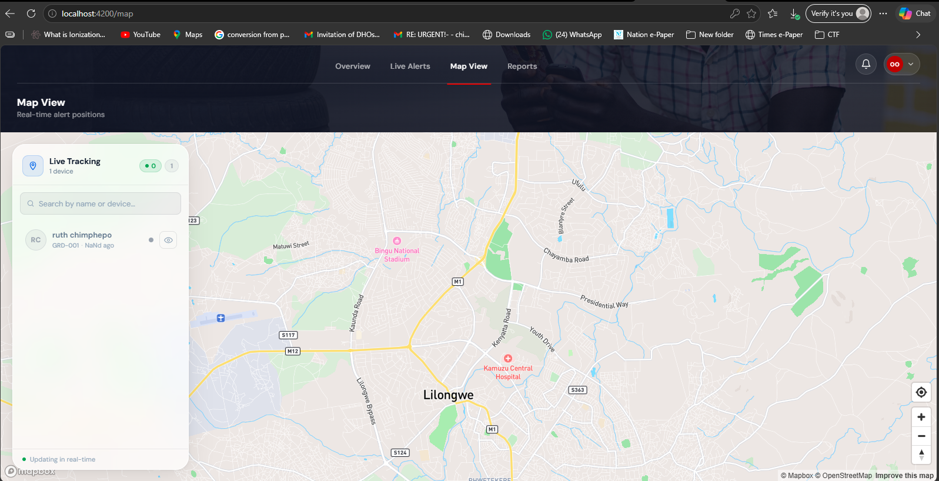939x481 pixels.
Task: Switch to the Live Alerts tab
Action: click(410, 66)
